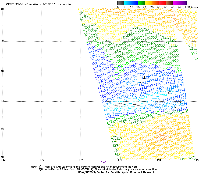Click legend tick label 35

(x=166, y=7)
